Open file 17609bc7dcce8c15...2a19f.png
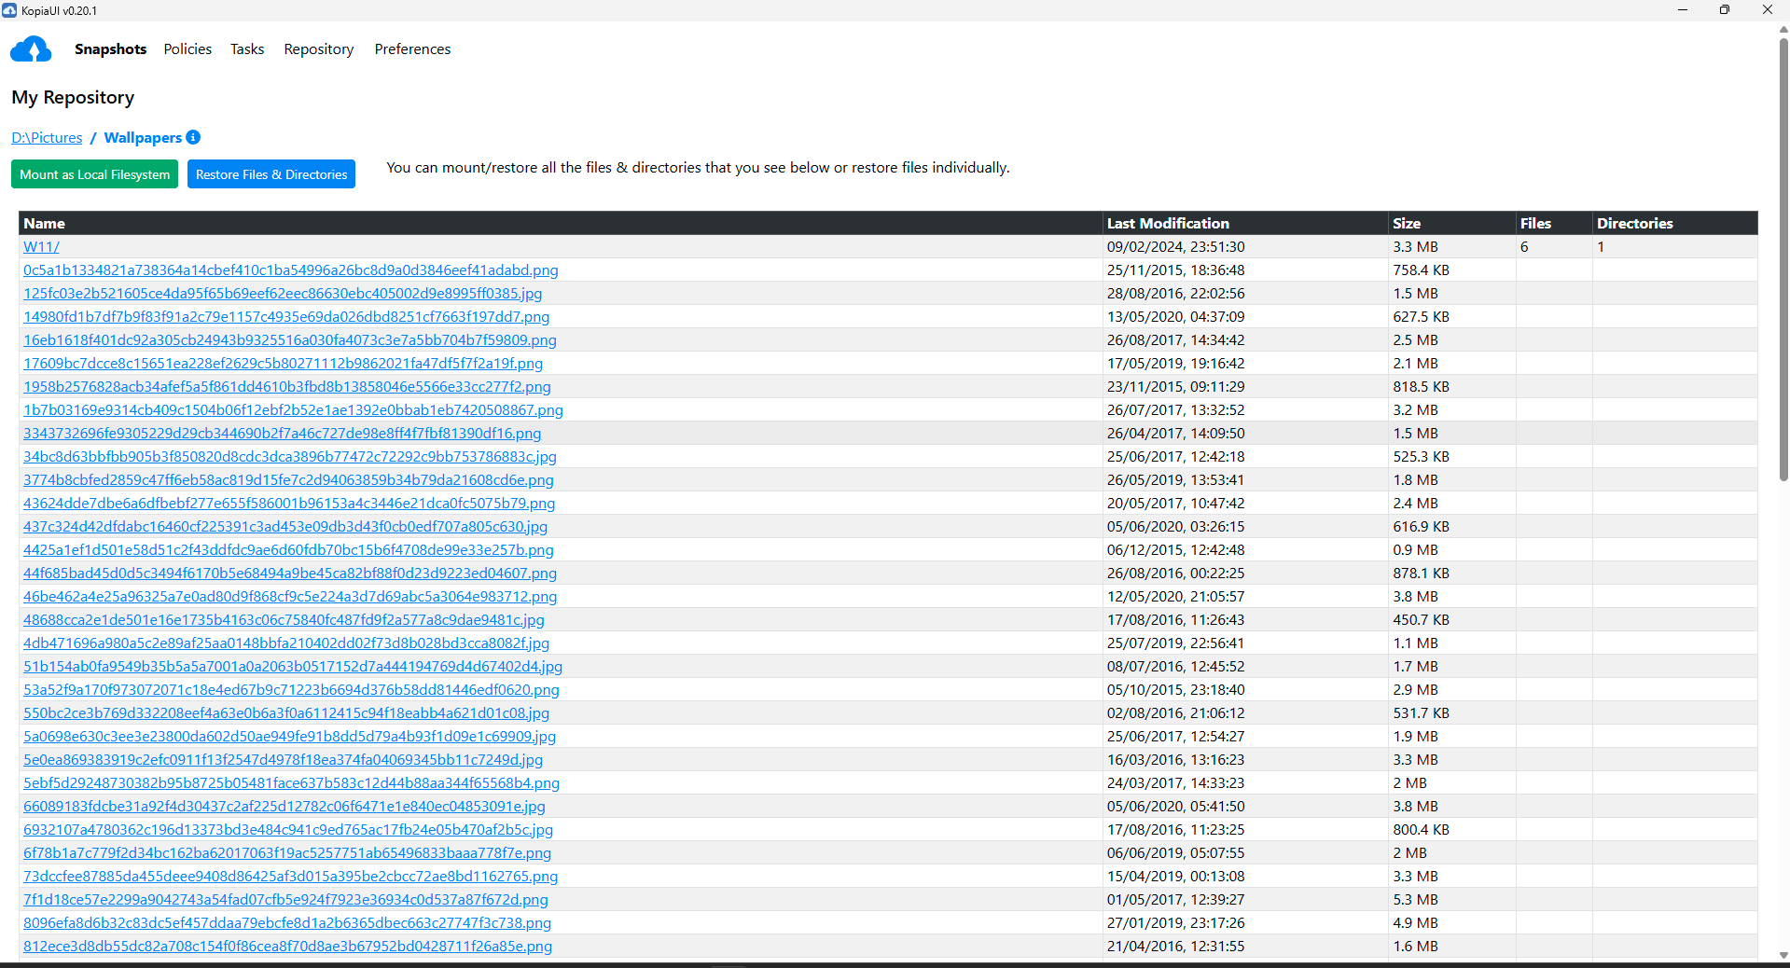This screenshot has height=968, width=1790. [283, 364]
